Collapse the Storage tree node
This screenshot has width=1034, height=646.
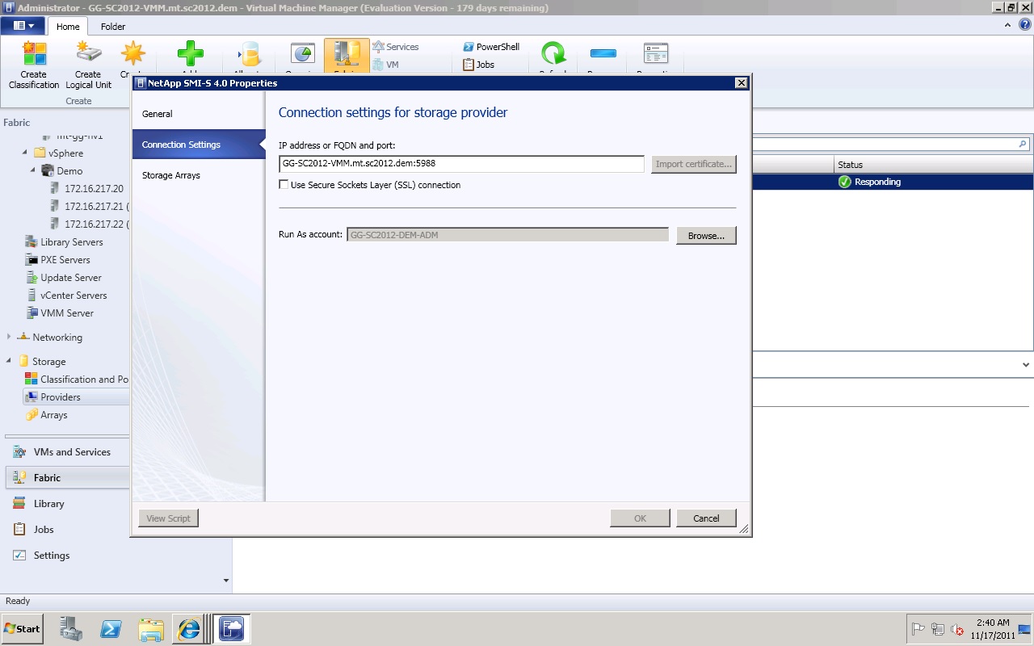[x=9, y=361]
